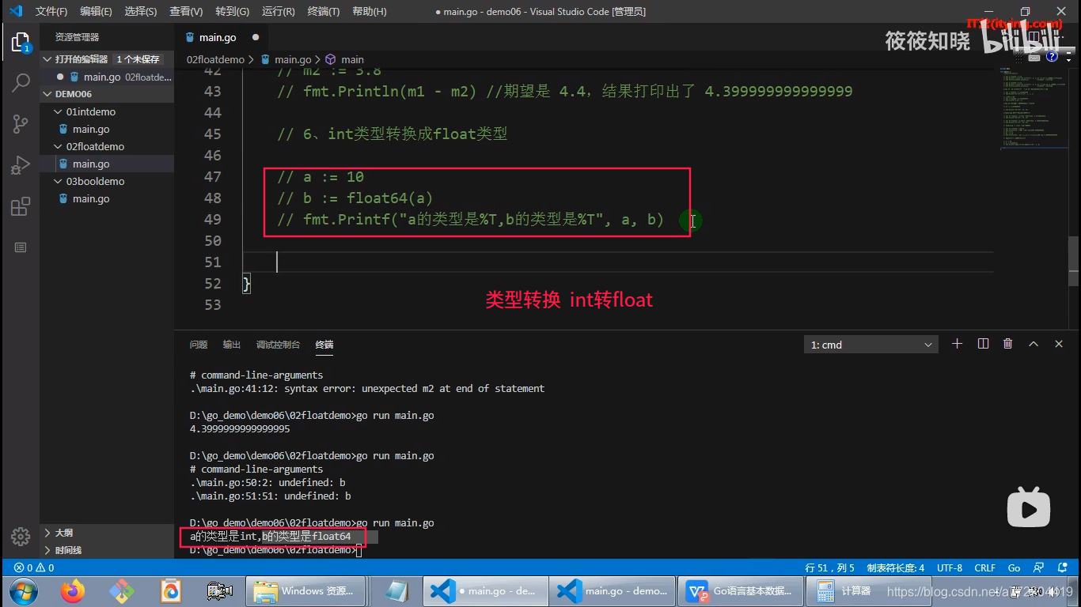Screen dimensions: 1081x607
Task: Open the 文件(F) menu
Action: (51, 11)
